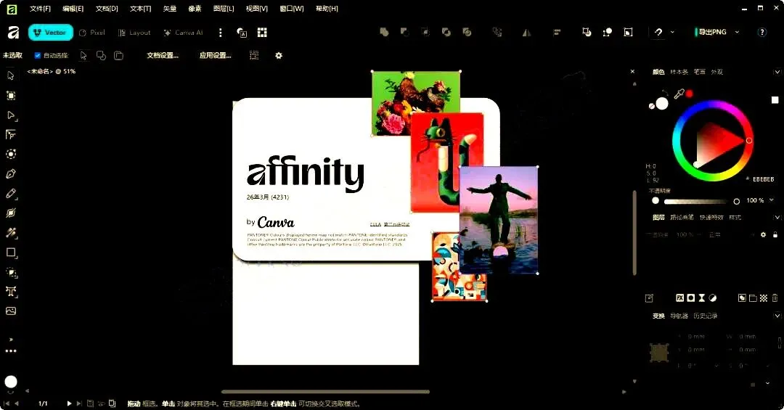Add a new group folder icon
The width and height of the screenshot is (784, 410).
(753, 298)
